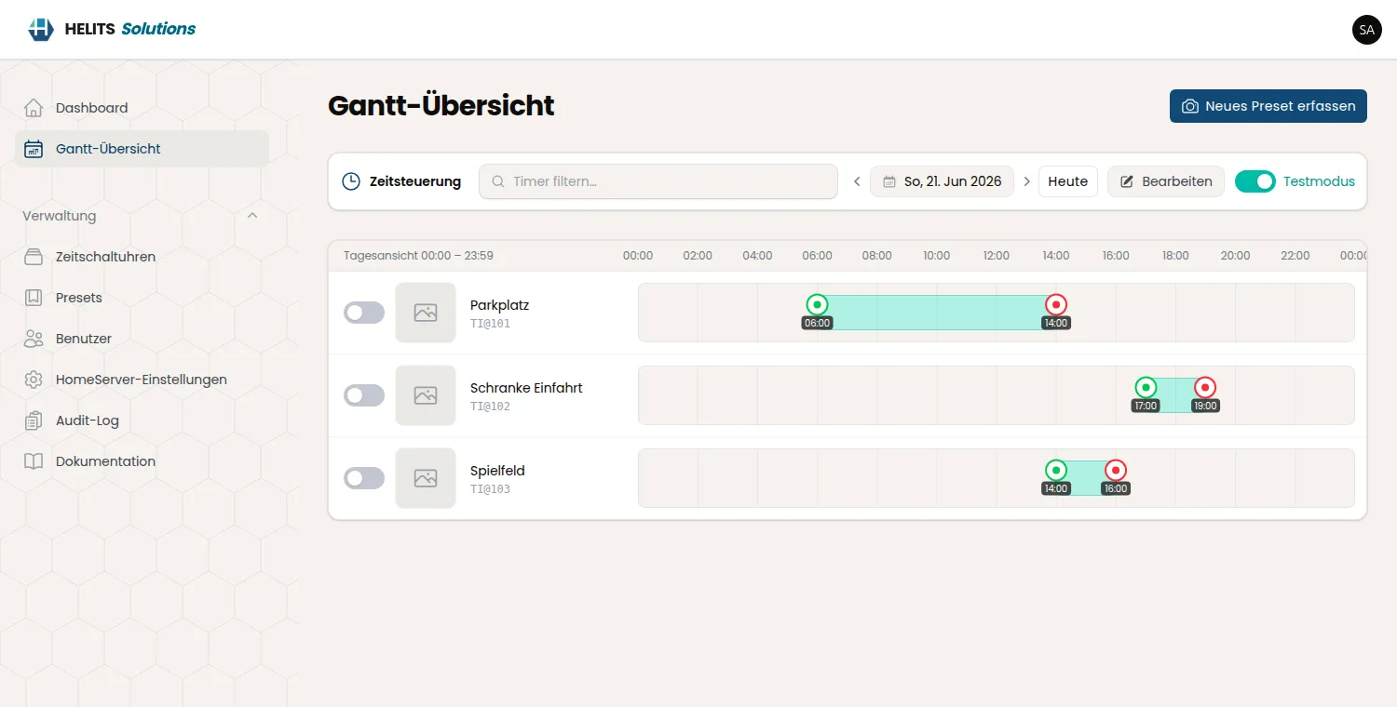Click Tagesansicht 00:00 – 23:59 label

[x=418, y=256]
